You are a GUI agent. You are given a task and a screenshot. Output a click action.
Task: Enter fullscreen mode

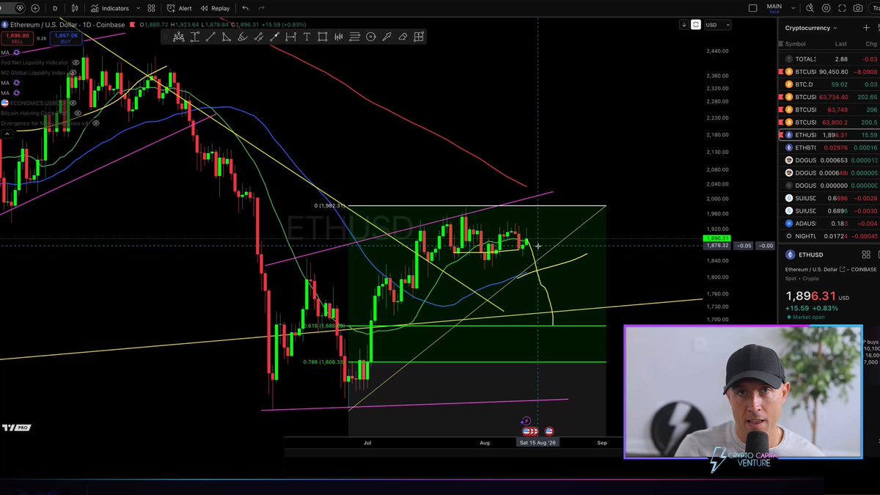842,8
